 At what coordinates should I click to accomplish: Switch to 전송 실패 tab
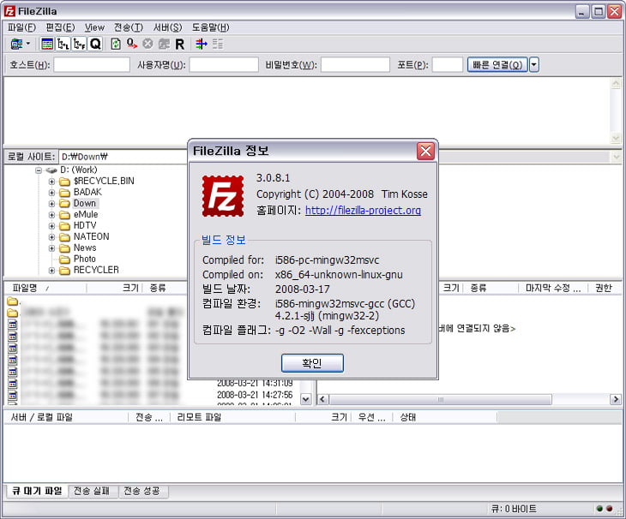tap(93, 491)
